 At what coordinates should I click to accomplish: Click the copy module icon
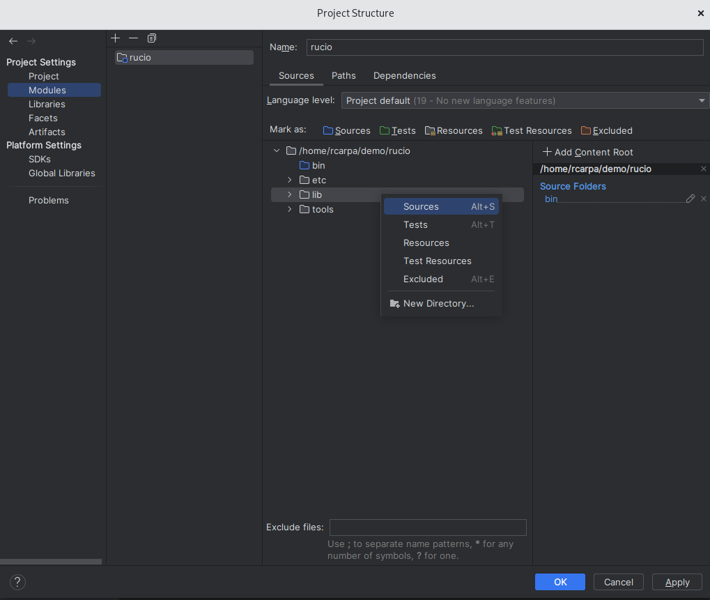(152, 38)
